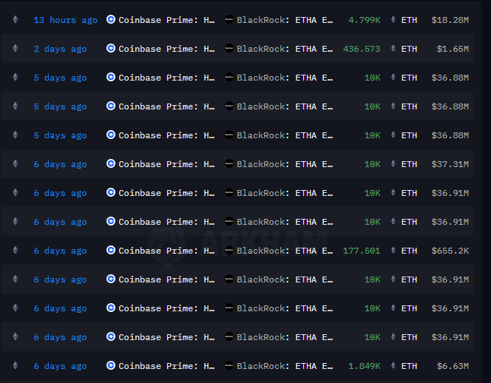Click the $655.2K USD value
The height and width of the screenshot is (383, 491).
[x=450, y=251]
